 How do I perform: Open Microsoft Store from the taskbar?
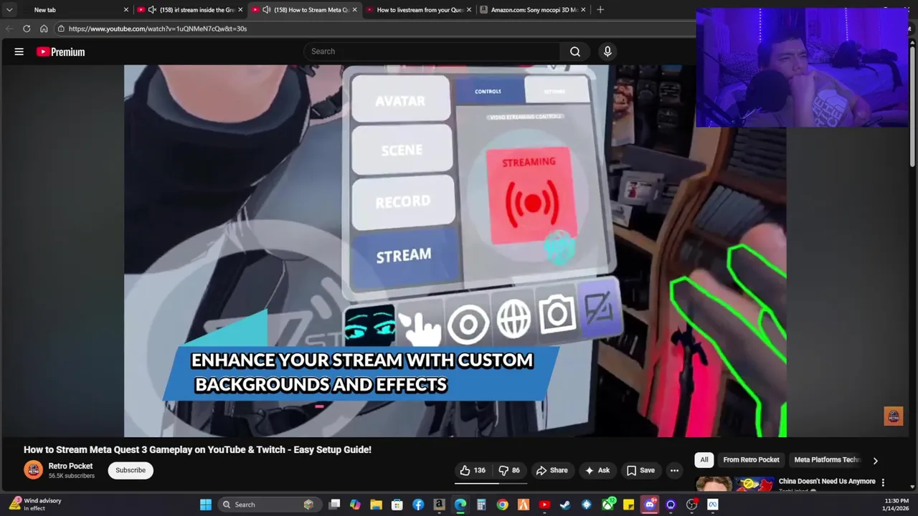pos(397,505)
